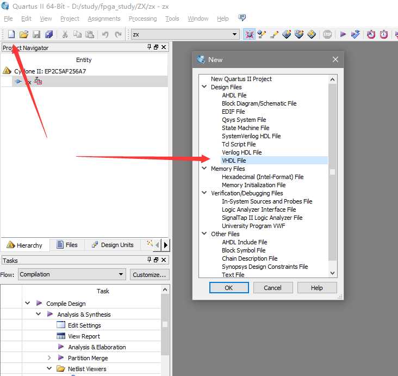The height and width of the screenshot is (376, 398).
Task: Expand the Partition Merge task
Action: click(49, 357)
